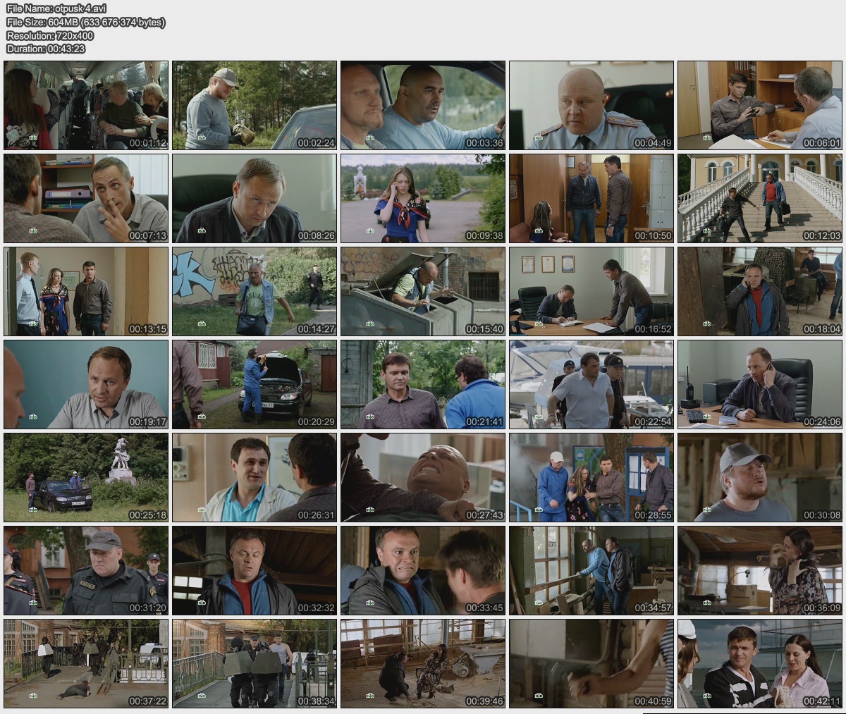Viewport: 846px width, 714px height.
Task: Open the 00:09:38 thumbnail of woman in blue dress
Action: pos(423,198)
